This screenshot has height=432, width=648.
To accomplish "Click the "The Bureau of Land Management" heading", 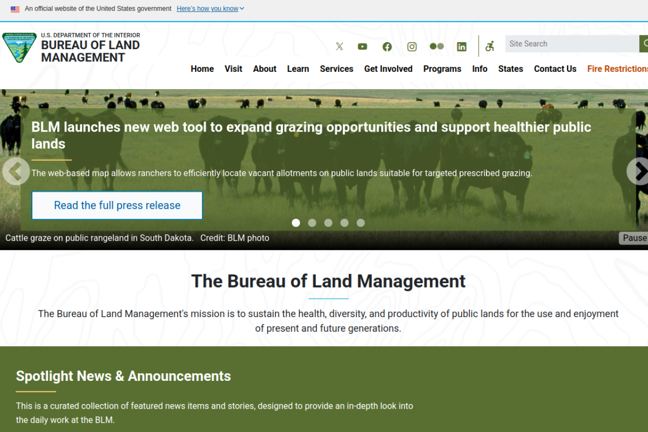I will [329, 281].
